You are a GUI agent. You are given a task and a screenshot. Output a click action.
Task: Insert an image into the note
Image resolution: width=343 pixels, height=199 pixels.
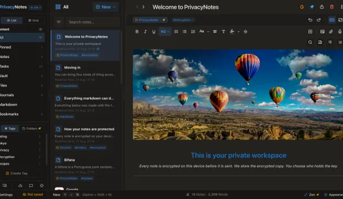tap(322, 32)
